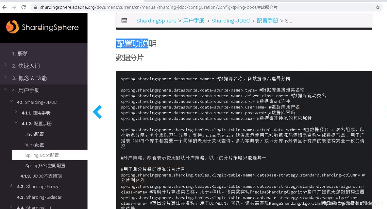
Task: Click the driver-class-name property line
Action: click(x=223, y=96)
